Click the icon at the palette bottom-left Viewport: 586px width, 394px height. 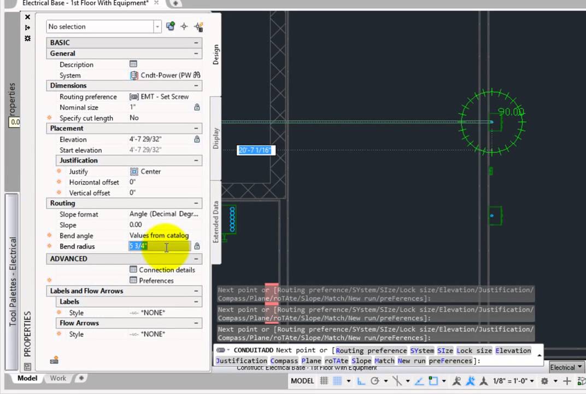[x=54, y=360]
